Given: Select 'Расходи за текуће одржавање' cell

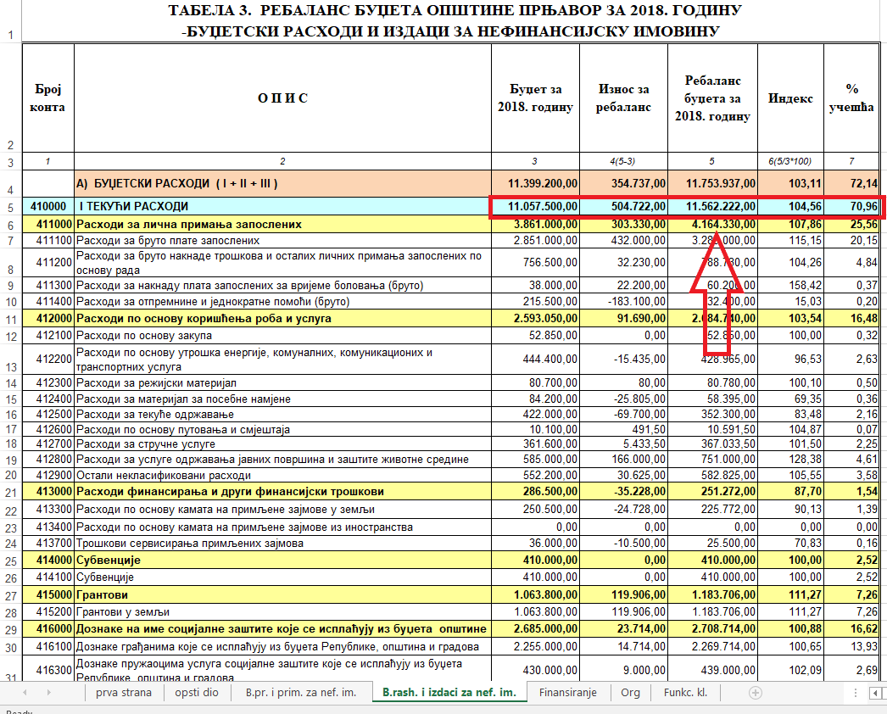Looking at the screenshot, I should coord(283,414).
